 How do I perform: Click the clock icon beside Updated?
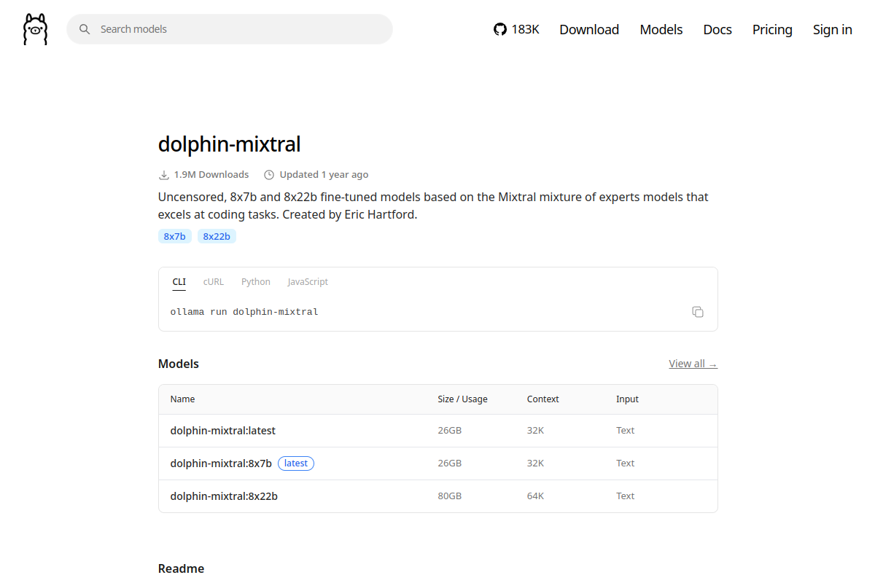click(x=269, y=175)
